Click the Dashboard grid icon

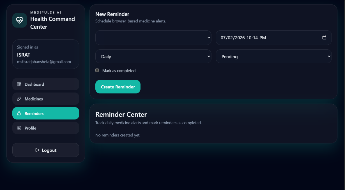coord(19,84)
